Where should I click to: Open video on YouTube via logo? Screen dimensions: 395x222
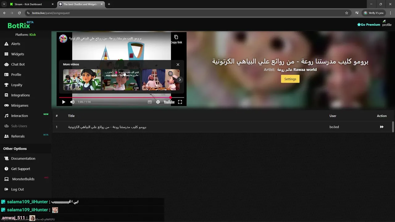pos(169,102)
